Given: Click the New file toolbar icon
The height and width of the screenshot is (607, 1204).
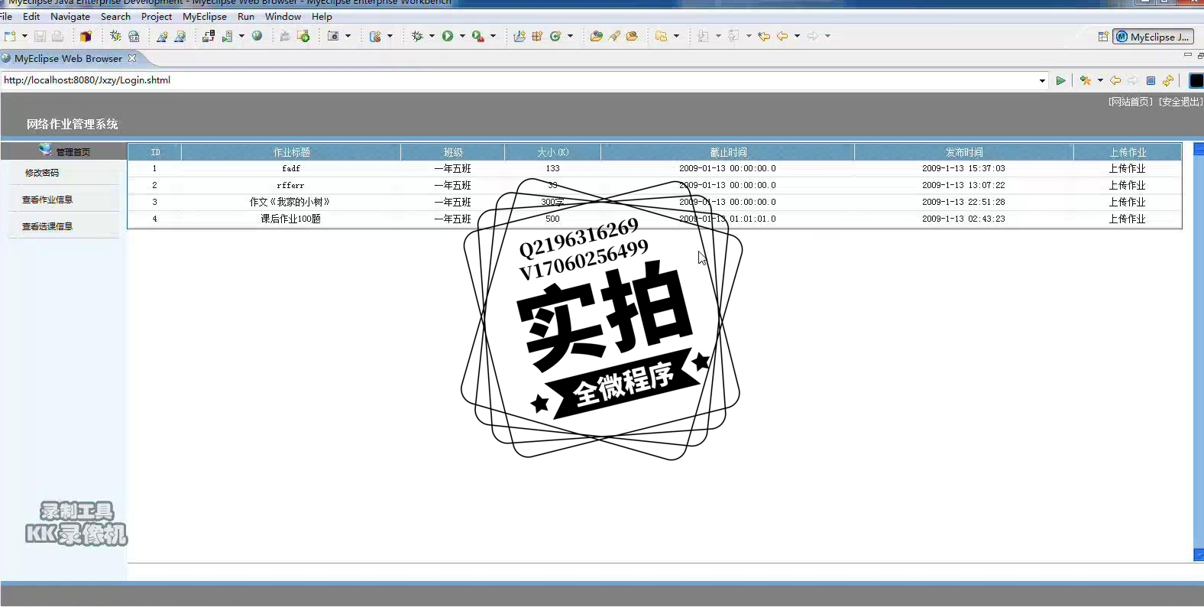Looking at the screenshot, I should coord(10,36).
